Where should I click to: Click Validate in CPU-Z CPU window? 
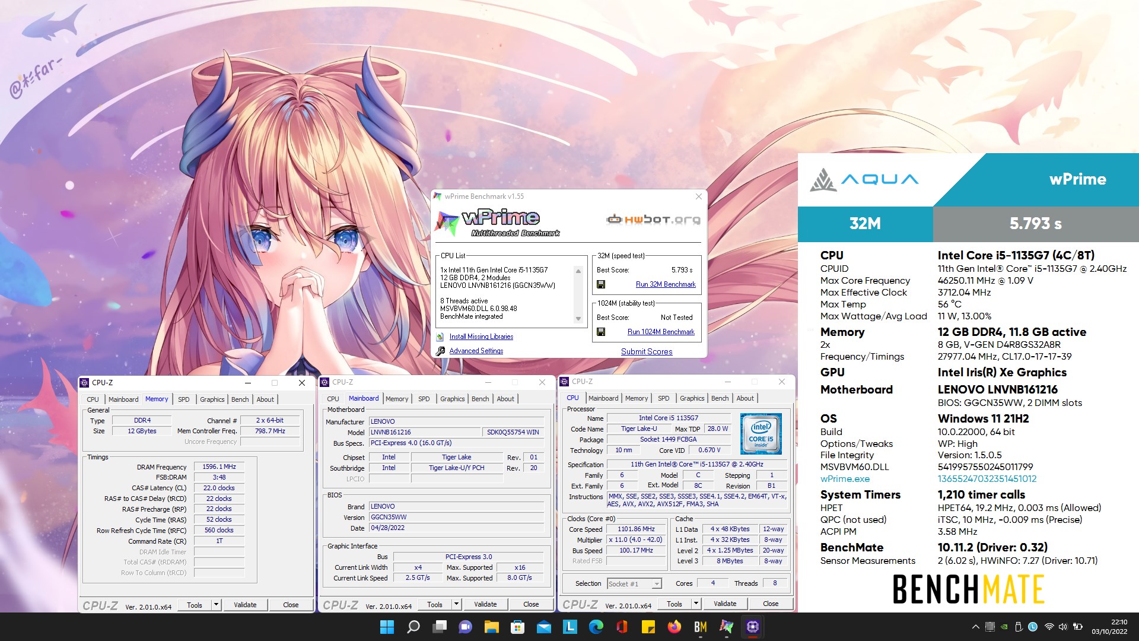coord(725,604)
